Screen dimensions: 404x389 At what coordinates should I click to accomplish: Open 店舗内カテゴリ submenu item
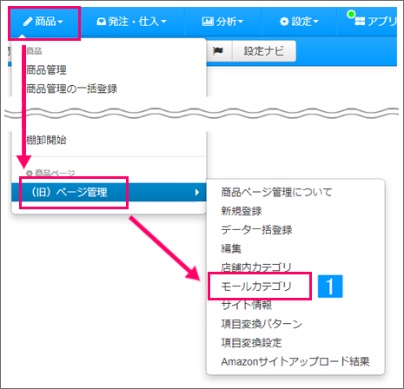(x=256, y=267)
